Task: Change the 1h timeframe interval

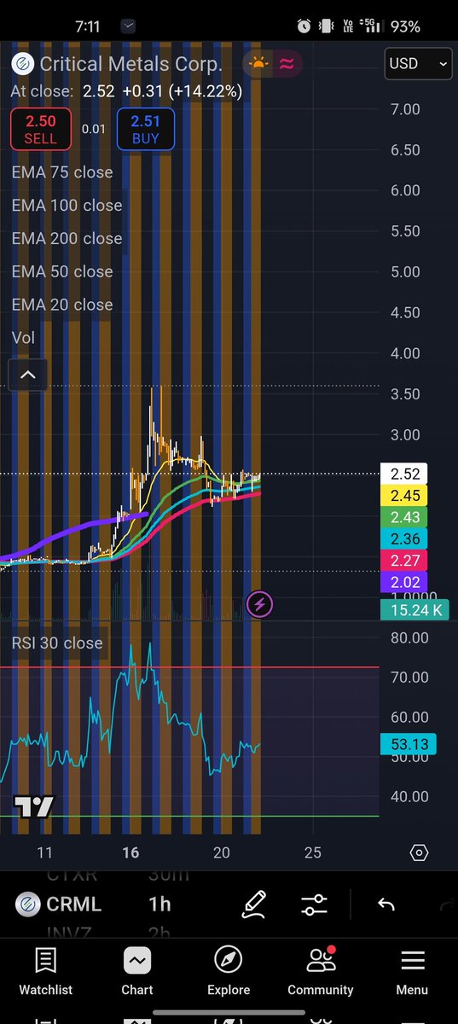Action: 159,904
